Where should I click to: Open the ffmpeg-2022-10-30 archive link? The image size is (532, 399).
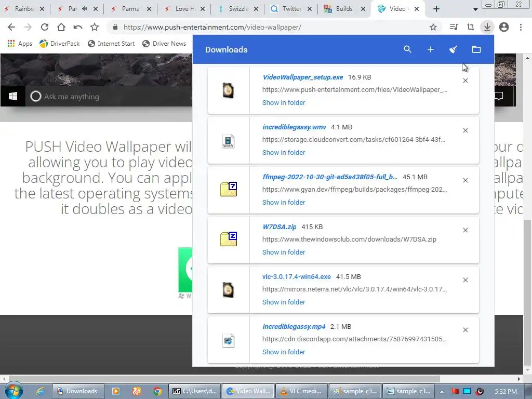330,177
